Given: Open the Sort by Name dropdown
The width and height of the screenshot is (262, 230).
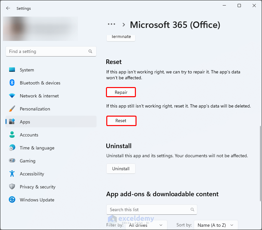Looking at the screenshot, I should coord(216,225).
